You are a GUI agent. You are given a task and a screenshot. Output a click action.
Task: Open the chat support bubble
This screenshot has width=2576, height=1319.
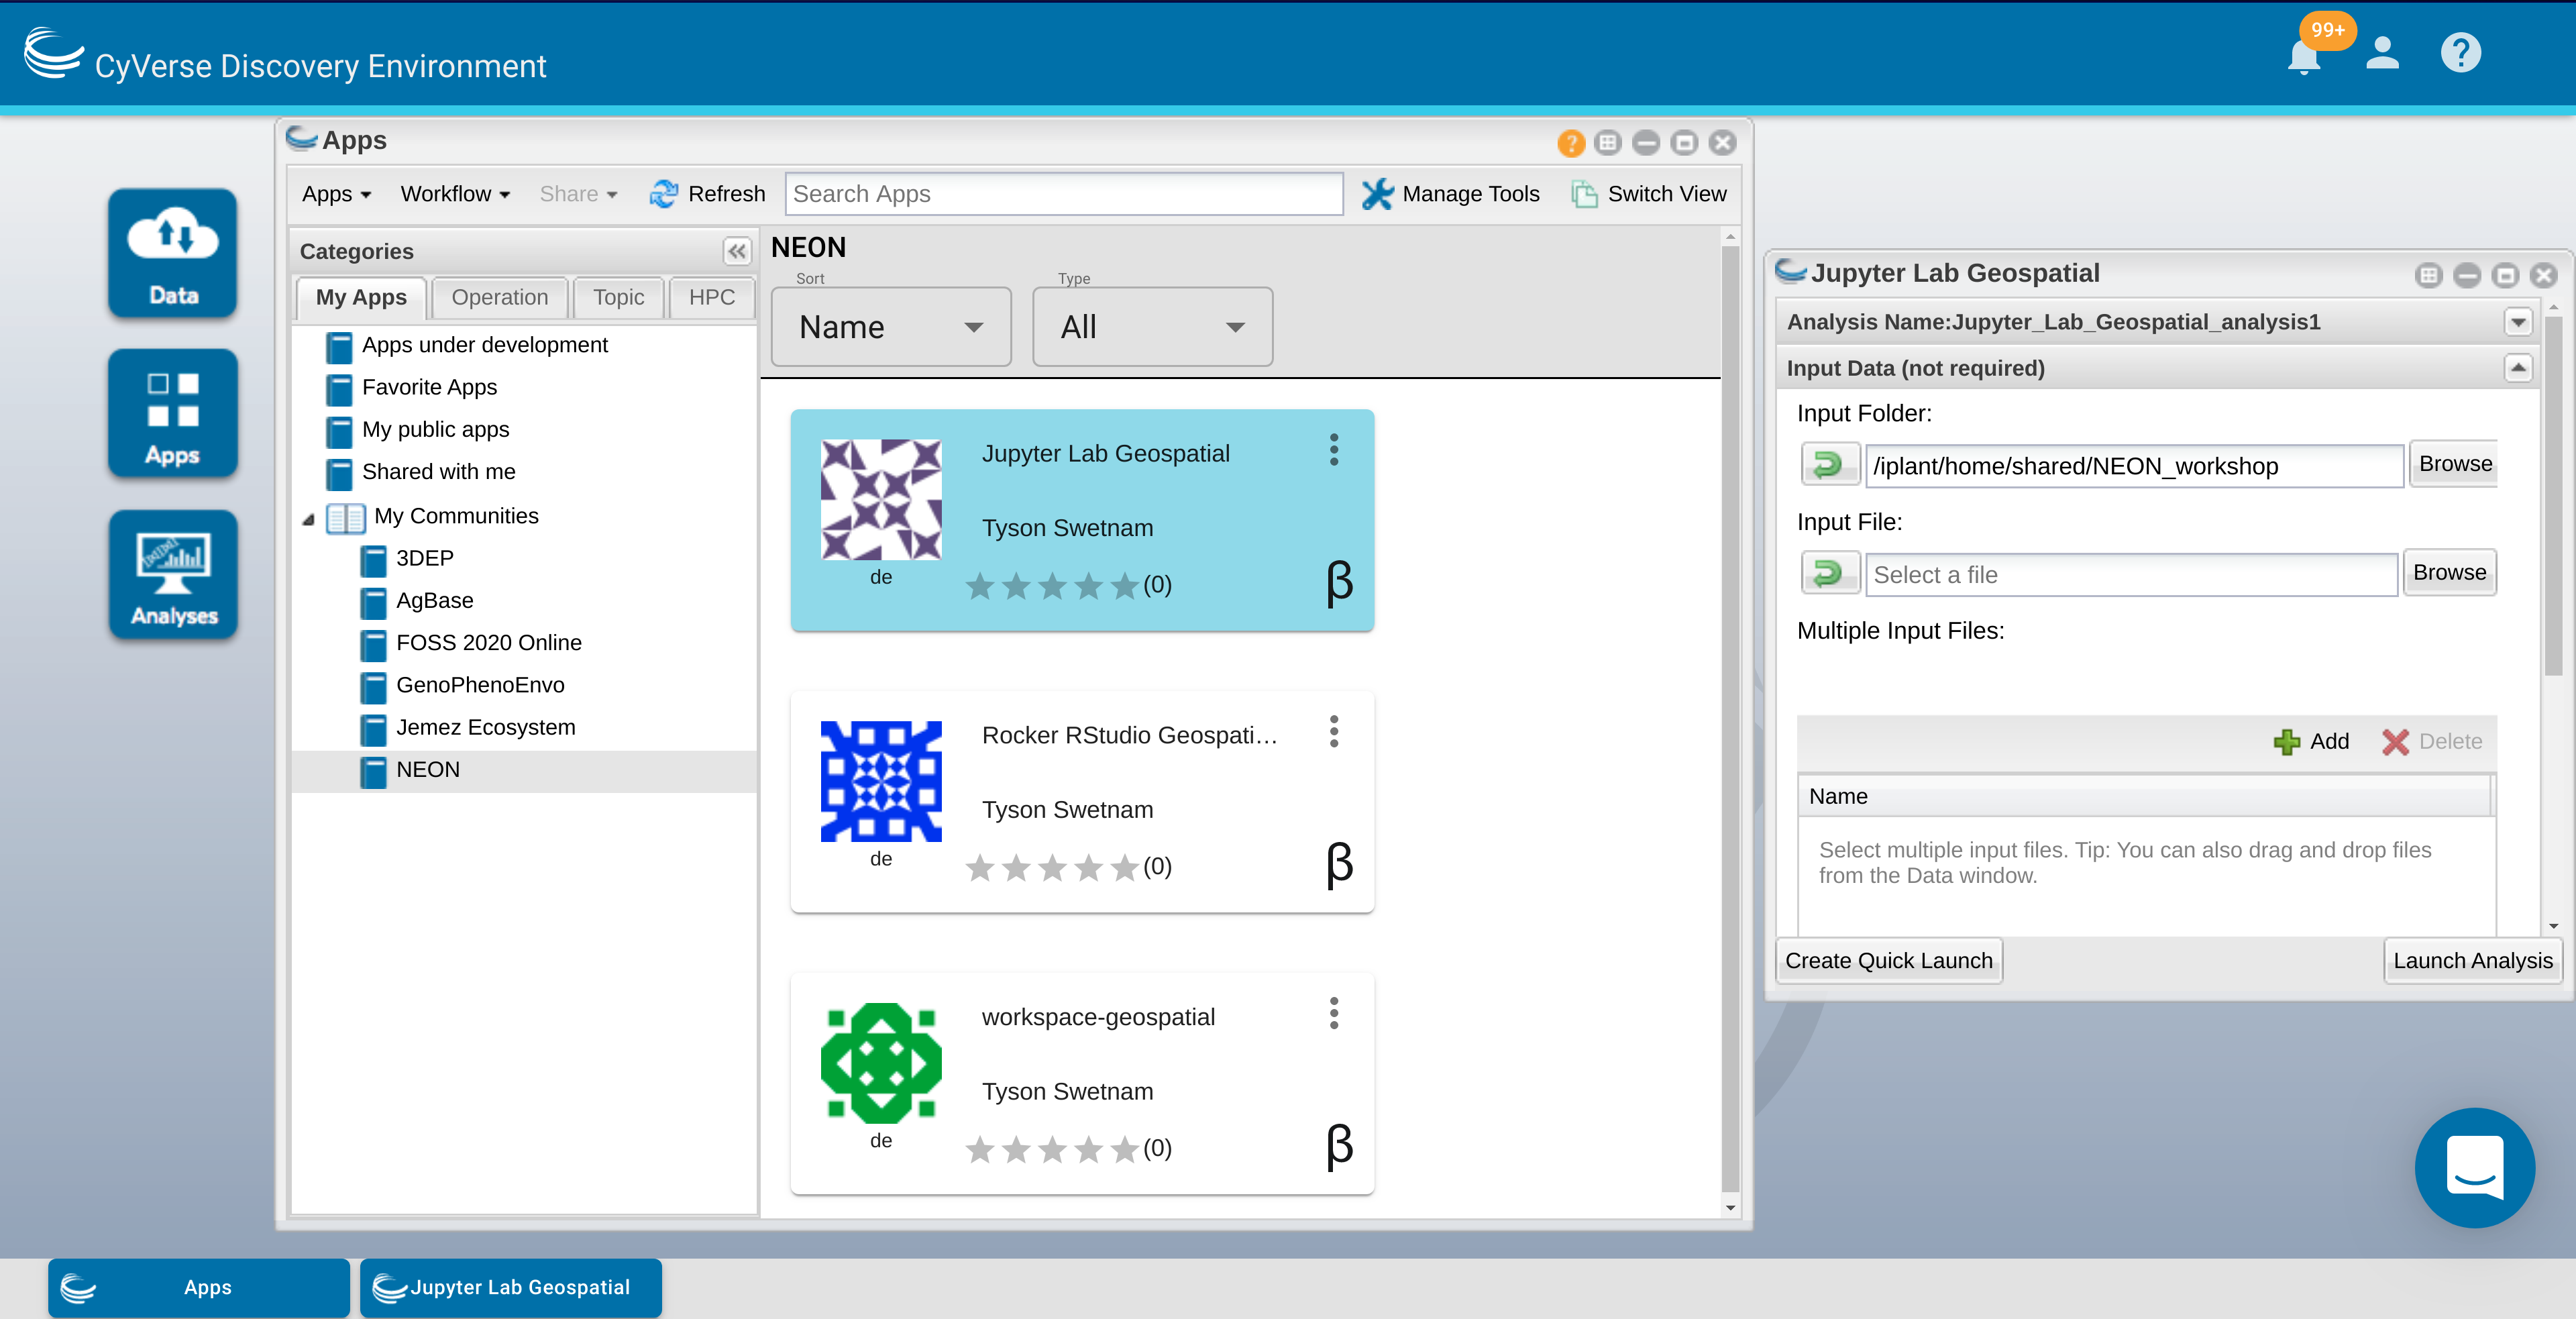point(2474,1167)
